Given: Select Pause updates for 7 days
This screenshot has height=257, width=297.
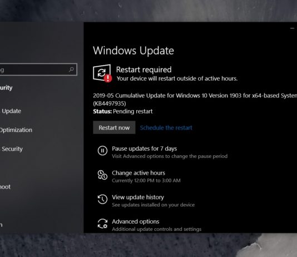Looking at the screenshot, I should (x=145, y=149).
